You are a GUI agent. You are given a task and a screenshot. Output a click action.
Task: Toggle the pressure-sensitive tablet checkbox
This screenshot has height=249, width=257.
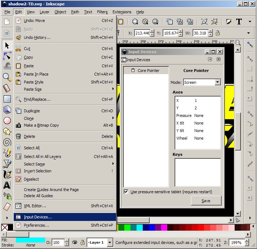(126, 192)
